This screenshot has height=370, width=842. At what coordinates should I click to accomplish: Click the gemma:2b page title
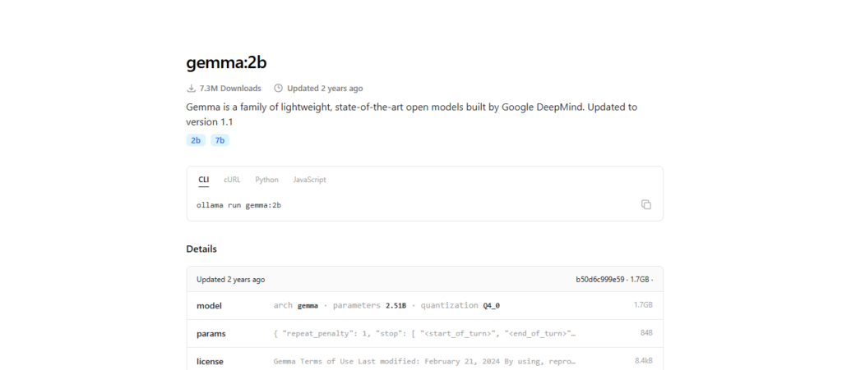(x=226, y=62)
